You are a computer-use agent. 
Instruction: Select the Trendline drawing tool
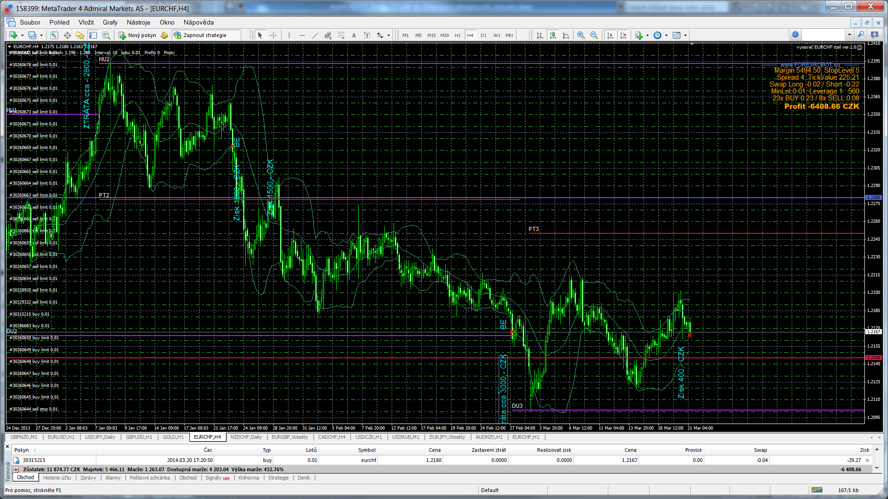315,35
